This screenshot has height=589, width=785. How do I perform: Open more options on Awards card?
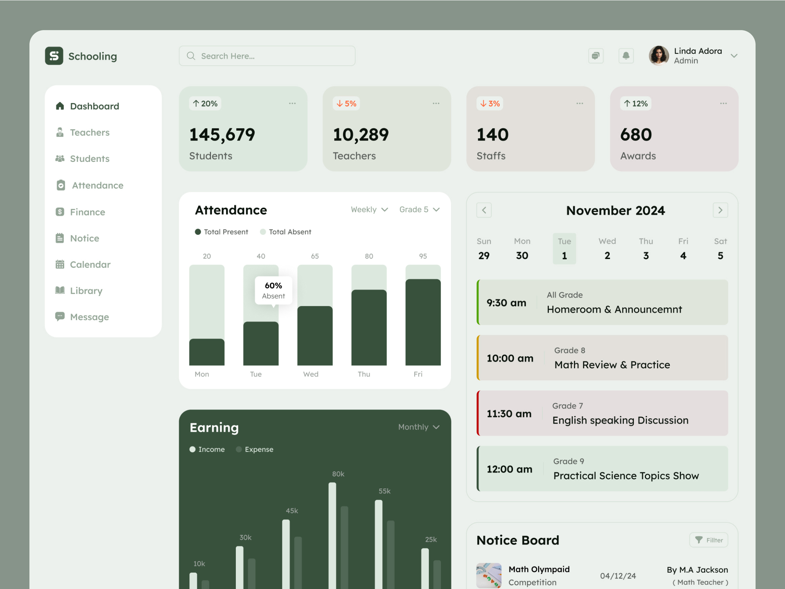(x=724, y=103)
